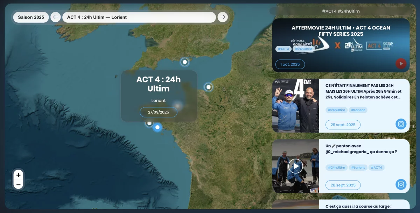
Task: Click the ACT 4 : 24h Ultim popup title
Action: 159,84
